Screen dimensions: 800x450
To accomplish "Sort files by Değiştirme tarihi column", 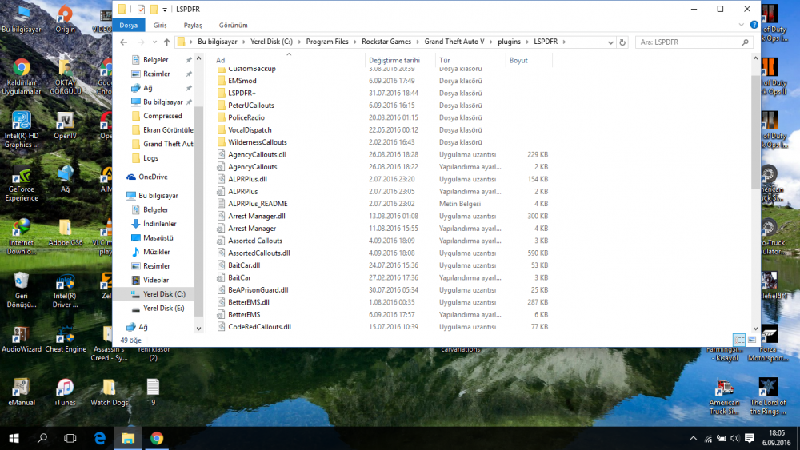I will [394, 60].
